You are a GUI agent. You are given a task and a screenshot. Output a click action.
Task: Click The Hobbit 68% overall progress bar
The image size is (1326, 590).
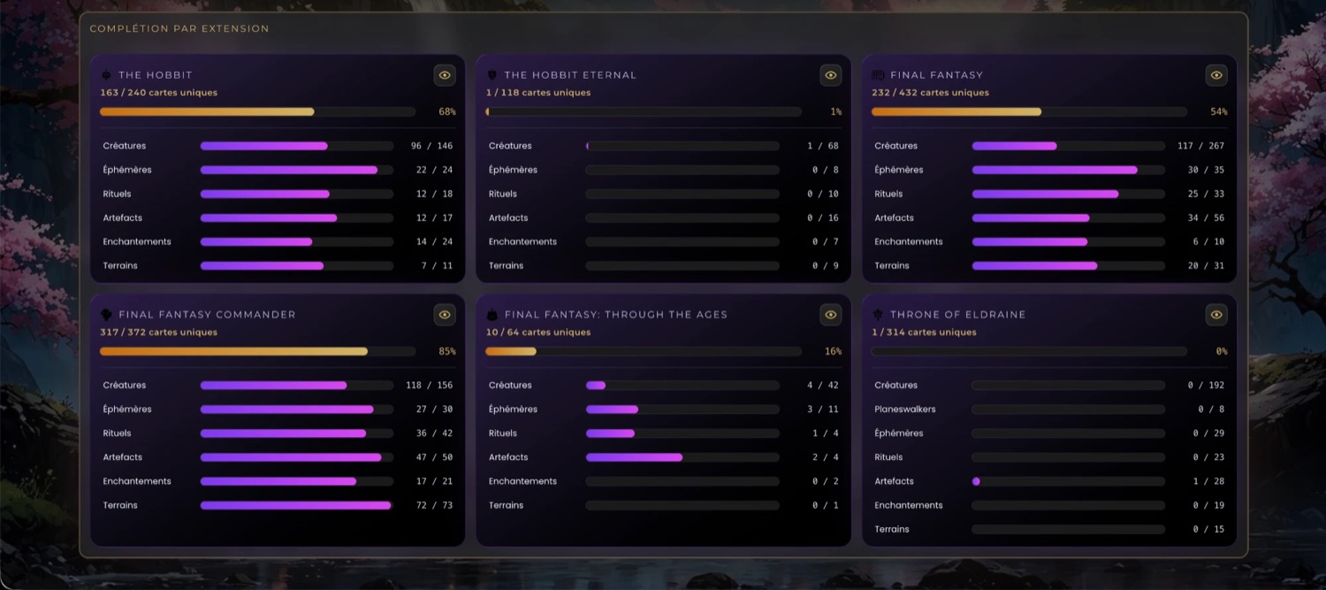(x=257, y=112)
